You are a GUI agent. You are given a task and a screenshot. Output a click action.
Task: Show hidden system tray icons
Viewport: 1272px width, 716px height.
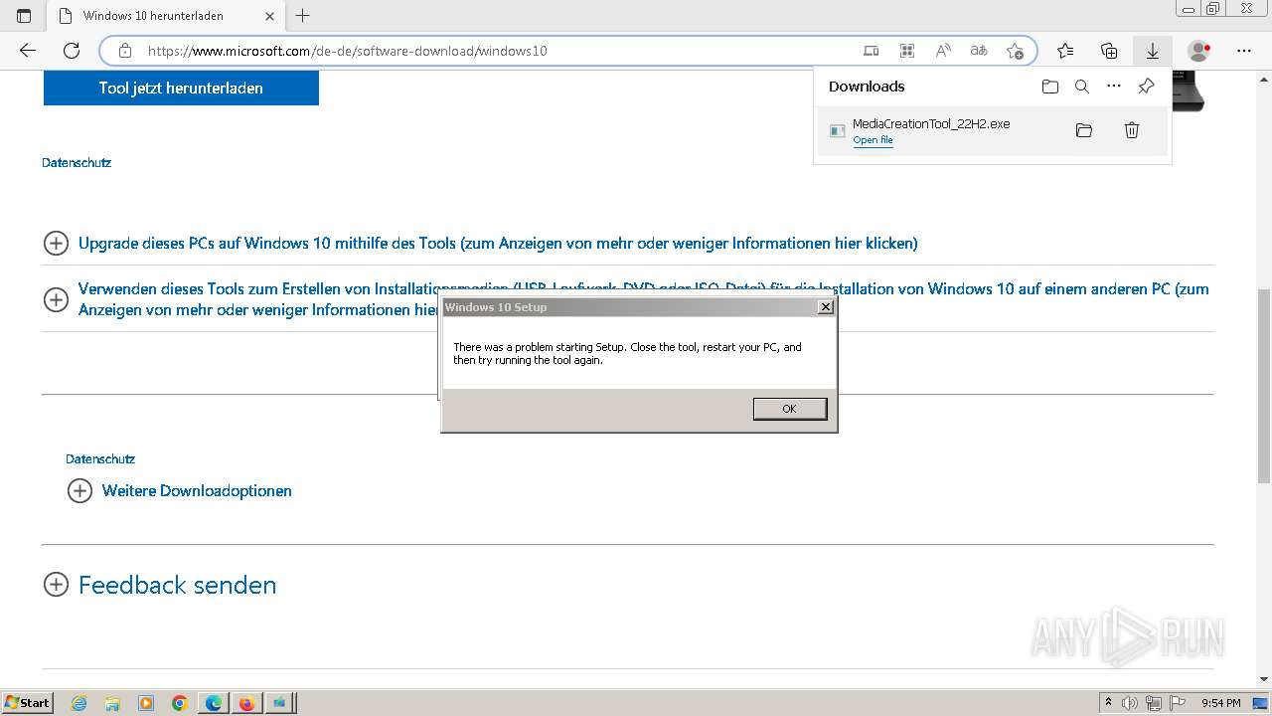point(1108,703)
